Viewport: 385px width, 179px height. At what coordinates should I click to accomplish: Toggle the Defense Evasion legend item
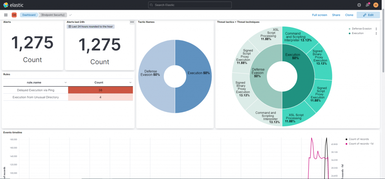[x=360, y=28]
